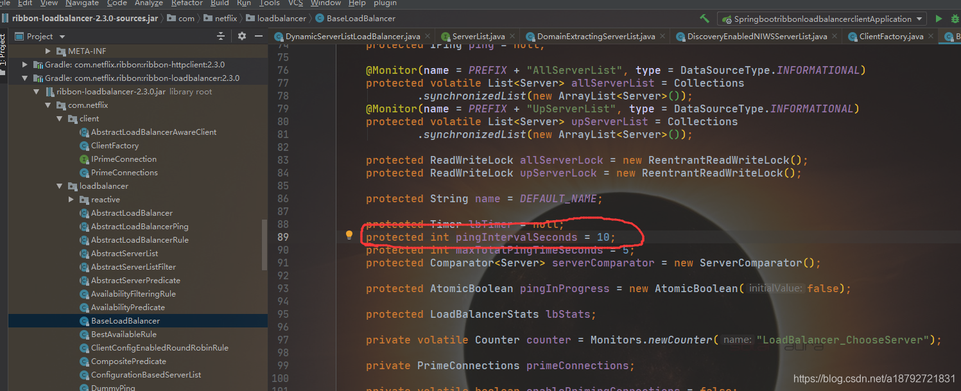
Task: Collapse Gradle ribbon-loadbalancer:2.3.0 node
Action: [24, 78]
